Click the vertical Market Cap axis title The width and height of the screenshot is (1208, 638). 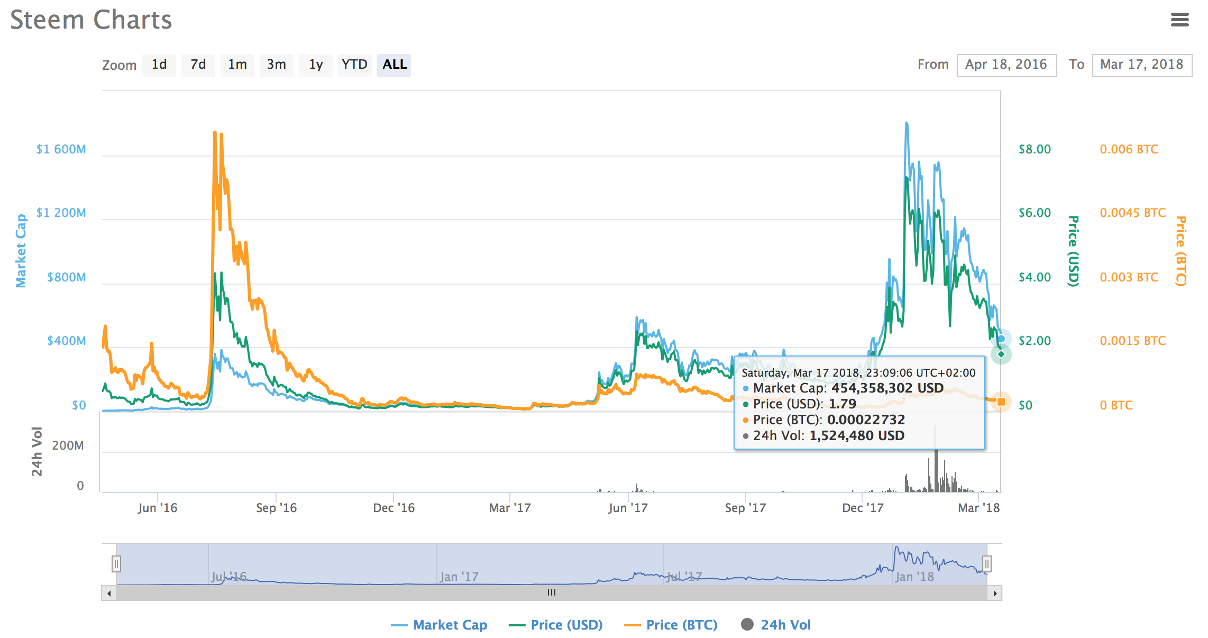coord(21,251)
